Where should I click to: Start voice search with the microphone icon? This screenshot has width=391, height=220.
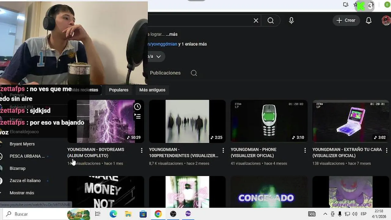pos(291,20)
